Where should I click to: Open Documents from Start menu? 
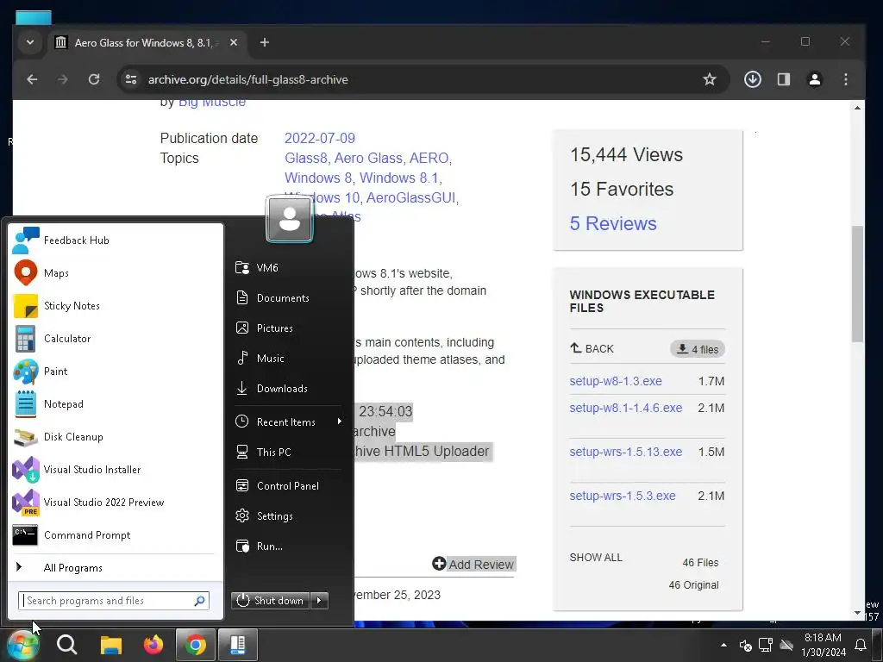click(x=289, y=297)
